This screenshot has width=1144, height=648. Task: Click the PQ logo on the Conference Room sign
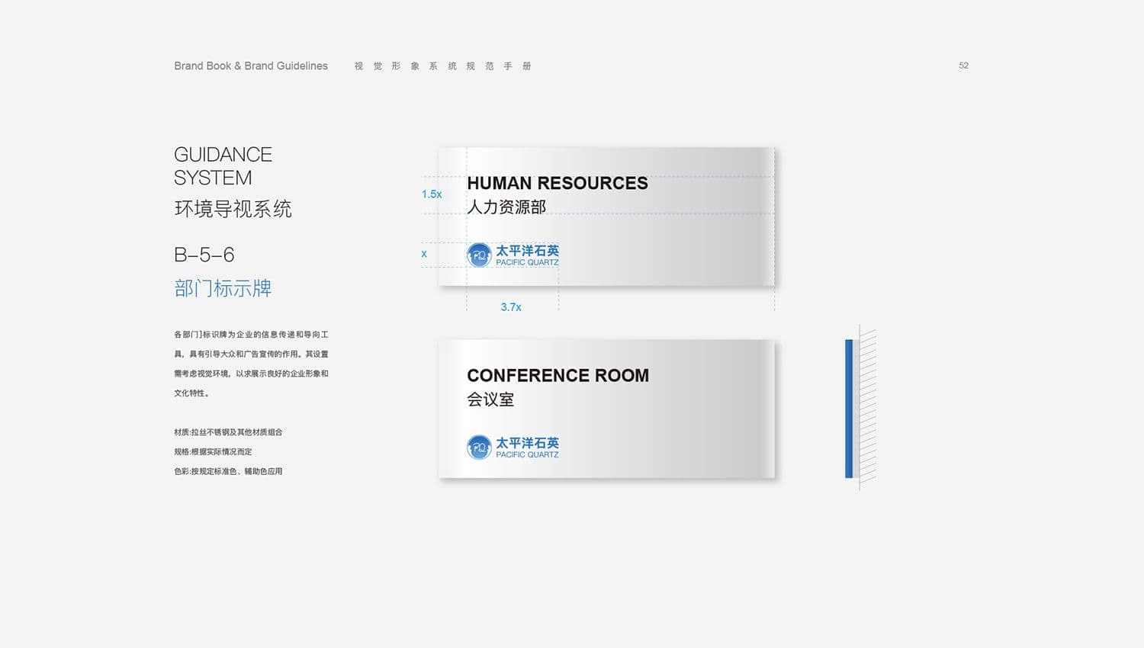click(x=479, y=447)
